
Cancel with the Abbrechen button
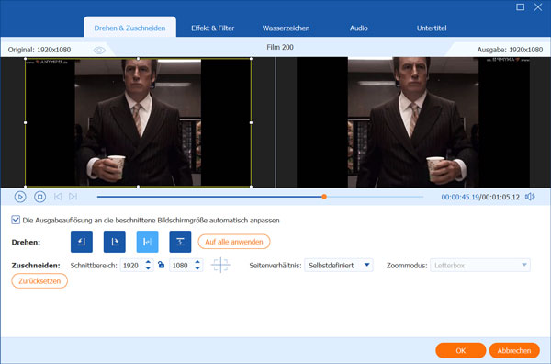[x=514, y=350]
